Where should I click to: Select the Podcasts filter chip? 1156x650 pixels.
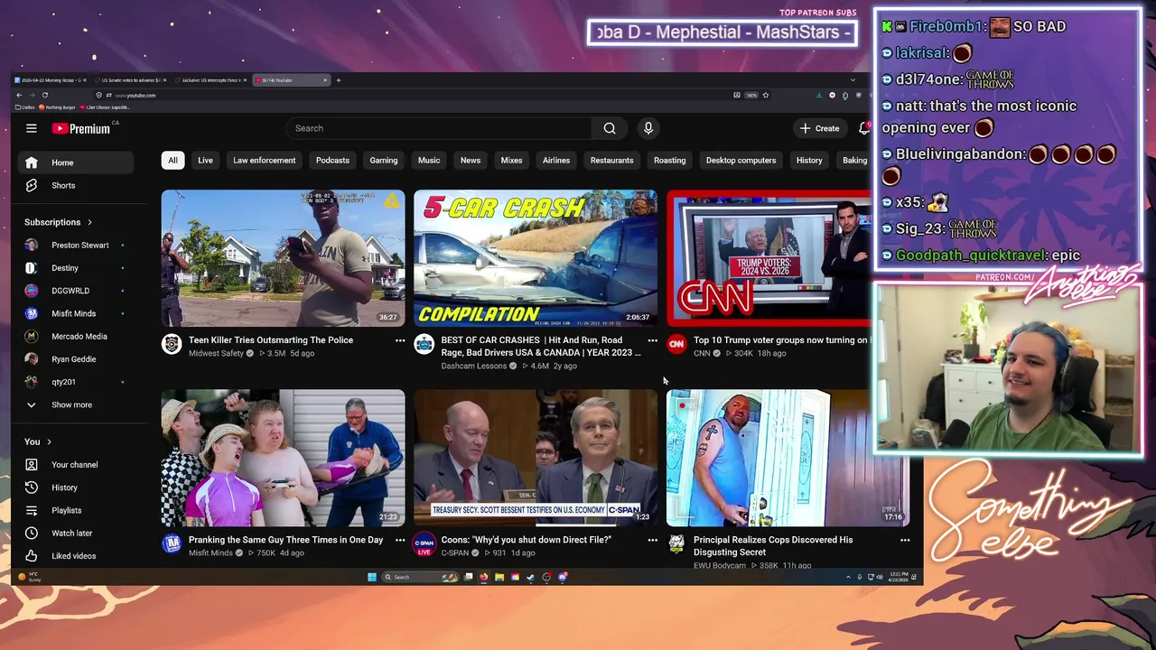click(x=332, y=160)
